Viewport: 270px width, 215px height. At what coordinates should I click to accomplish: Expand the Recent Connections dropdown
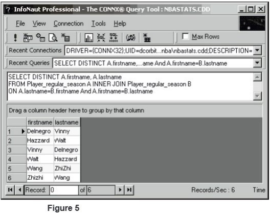(258, 51)
